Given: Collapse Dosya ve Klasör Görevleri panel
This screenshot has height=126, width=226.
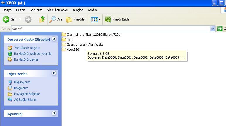Looking at the screenshot, I should pyautogui.click(x=54, y=39).
